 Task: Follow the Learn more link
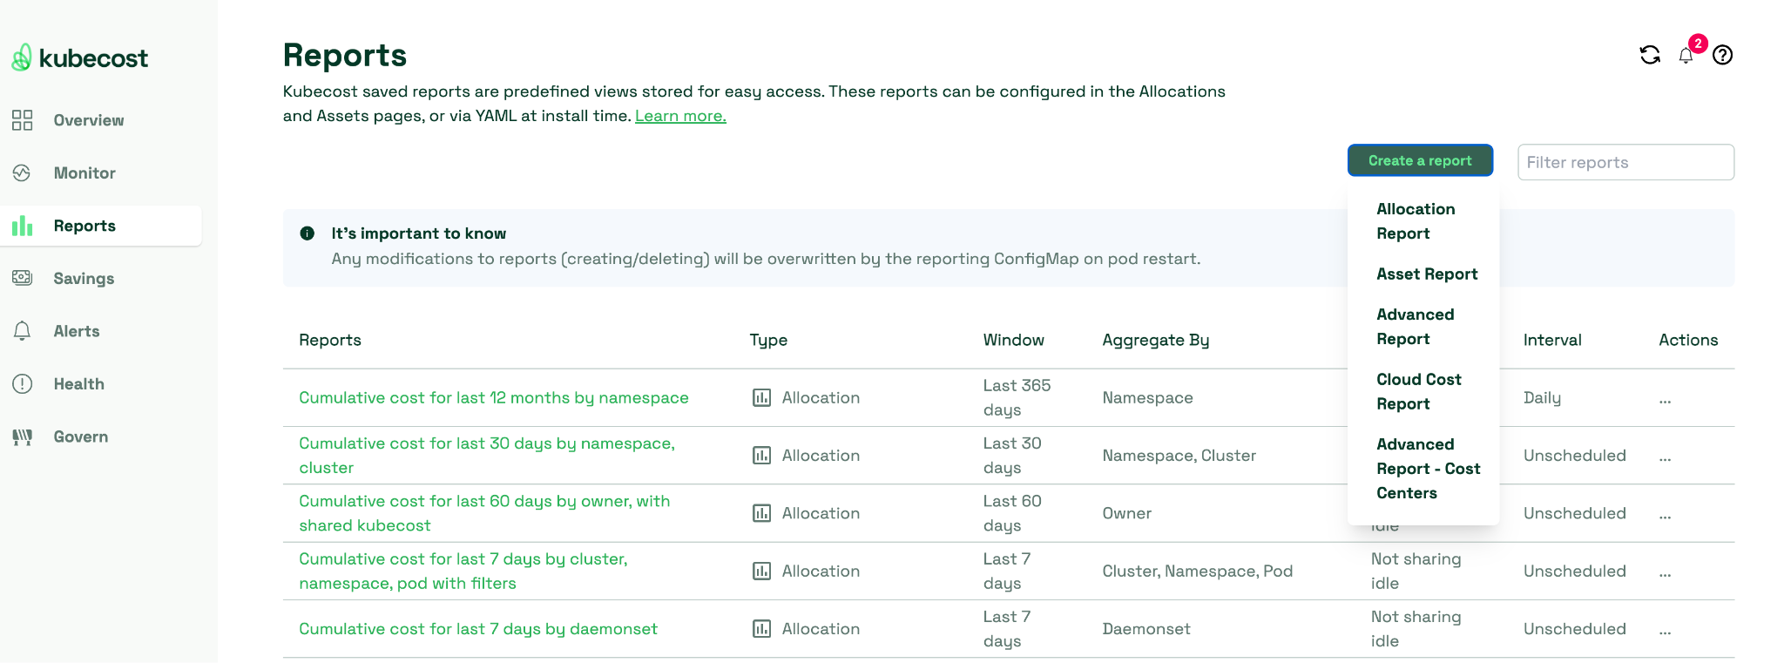[x=680, y=116]
